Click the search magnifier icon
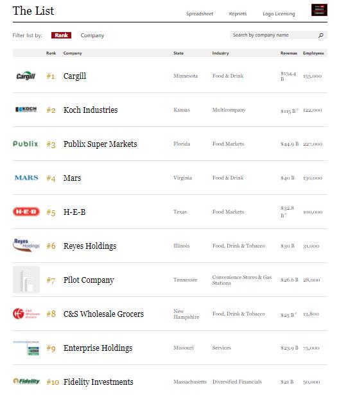339x397 pixels. pyautogui.click(x=321, y=35)
